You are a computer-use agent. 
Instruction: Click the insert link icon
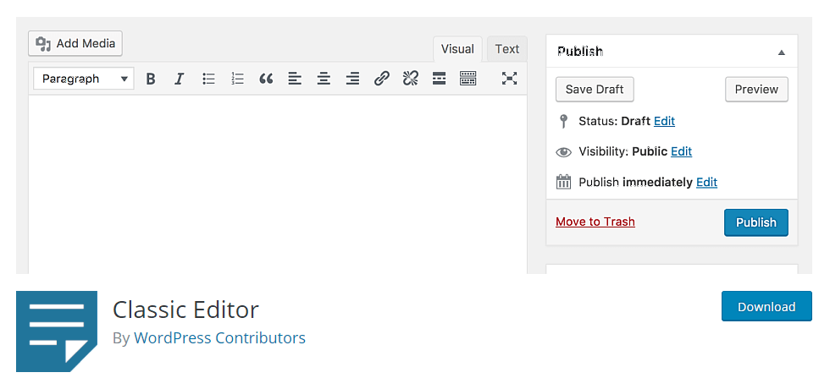tap(382, 79)
